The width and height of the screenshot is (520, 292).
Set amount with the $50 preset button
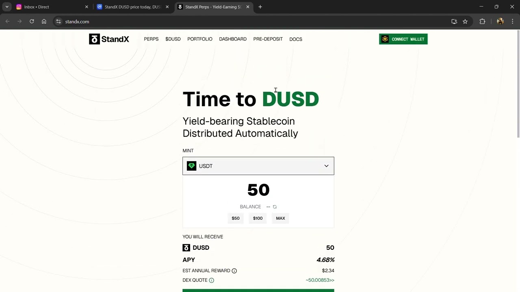click(x=236, y=218)
